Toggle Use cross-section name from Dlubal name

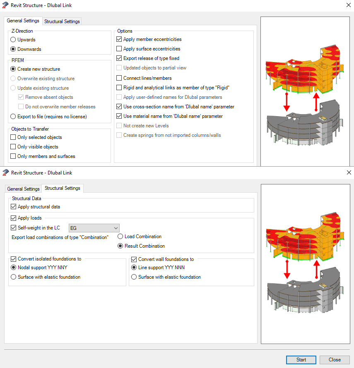[119, 107]
